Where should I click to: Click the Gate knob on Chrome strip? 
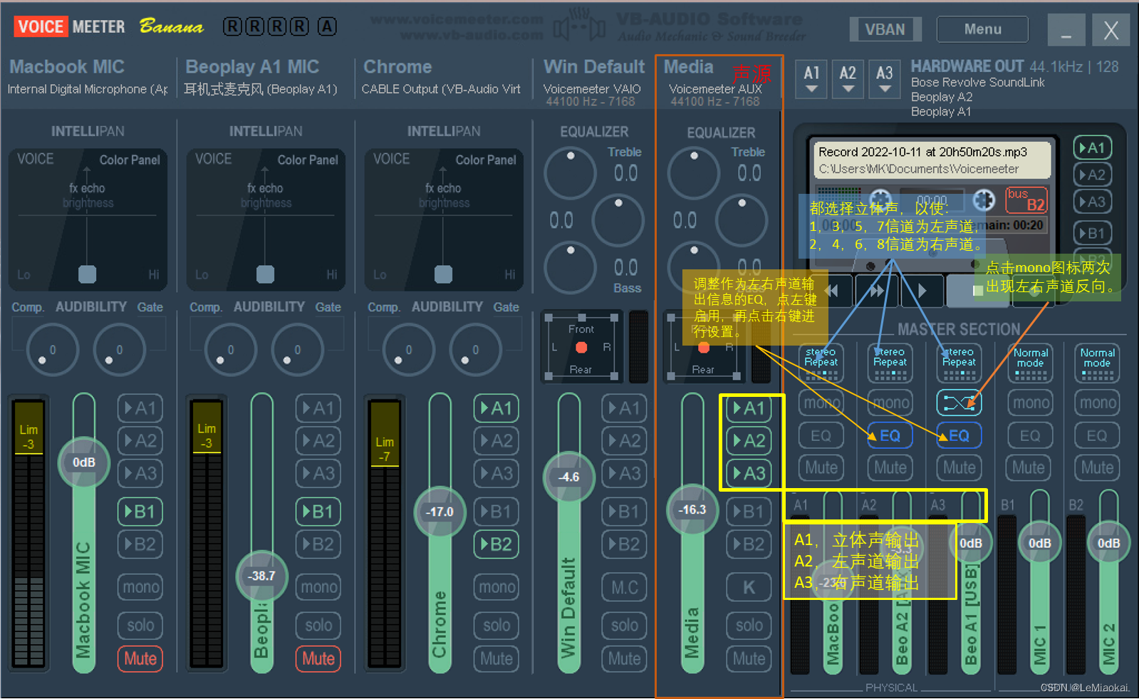(x=475, y=349)
